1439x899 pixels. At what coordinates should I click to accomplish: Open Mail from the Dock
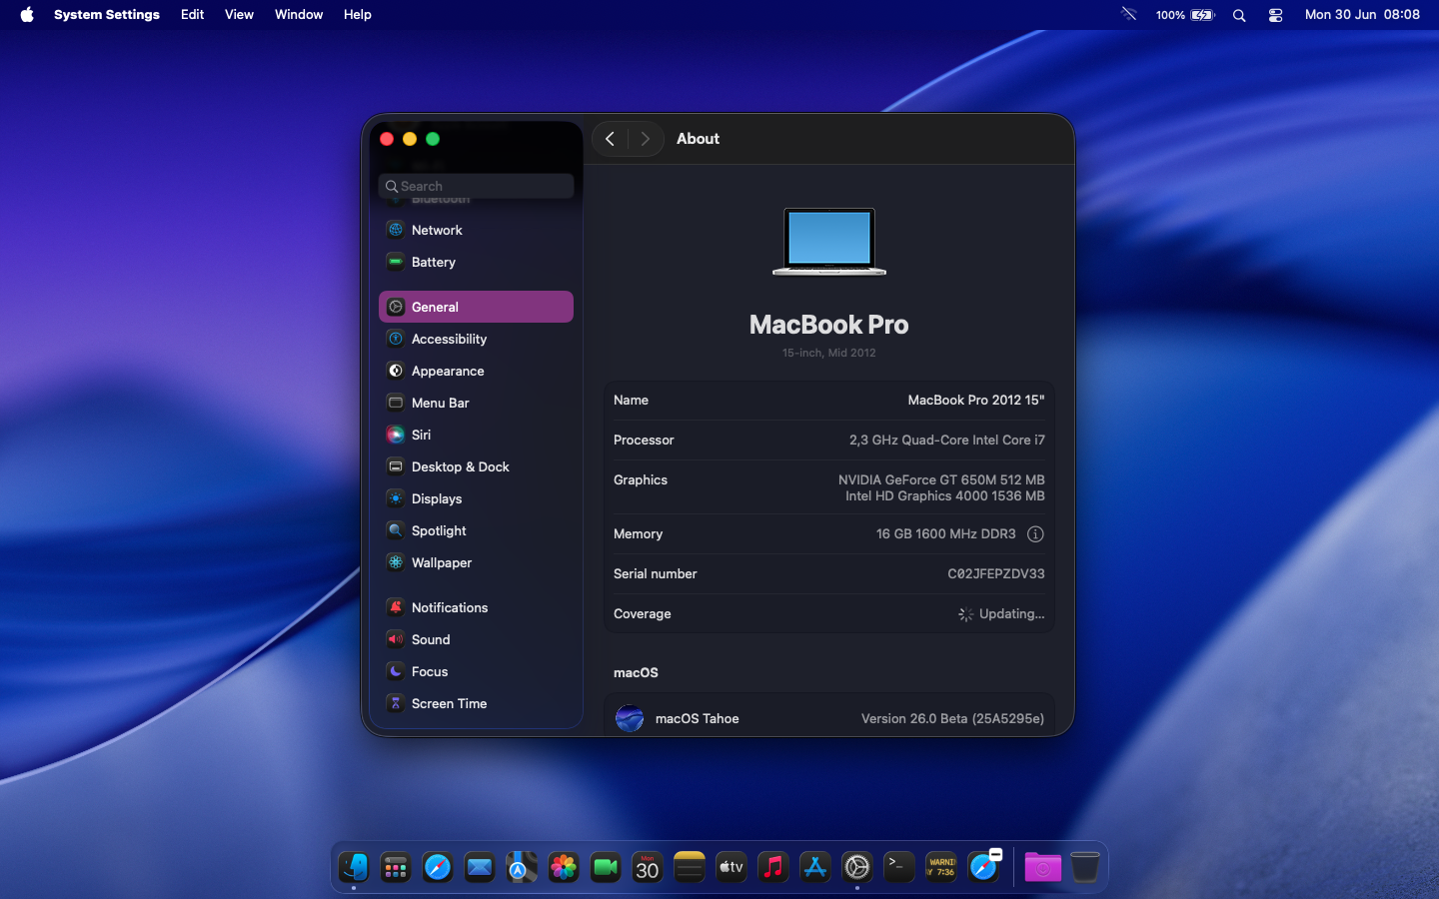(x=480, y=867)
